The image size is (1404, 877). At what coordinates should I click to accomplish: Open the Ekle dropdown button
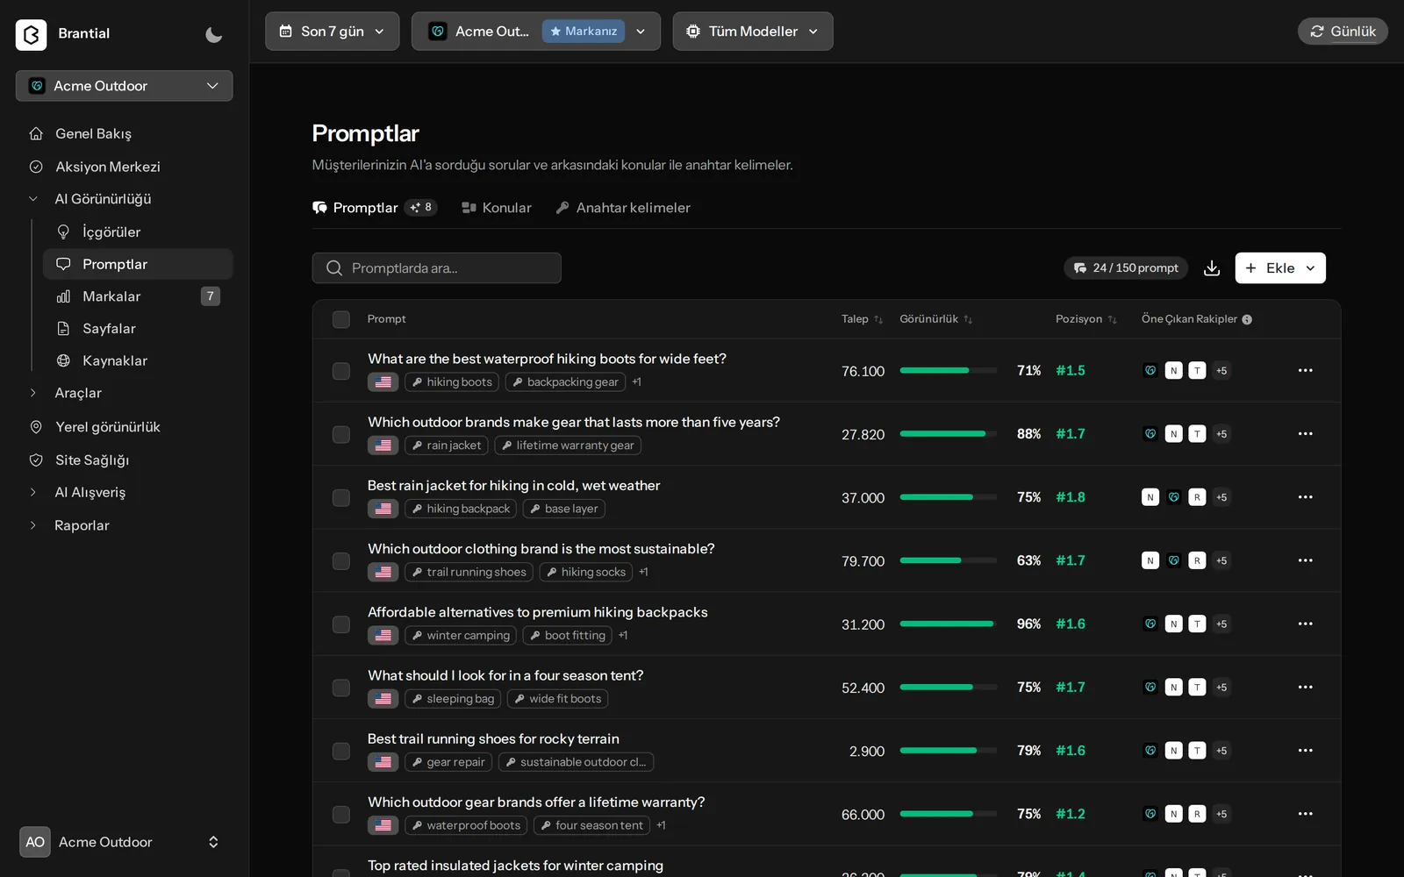(x=1280, y=268)
